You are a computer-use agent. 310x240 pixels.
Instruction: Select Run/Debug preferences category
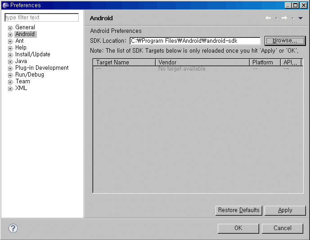[x=30, y=75]
